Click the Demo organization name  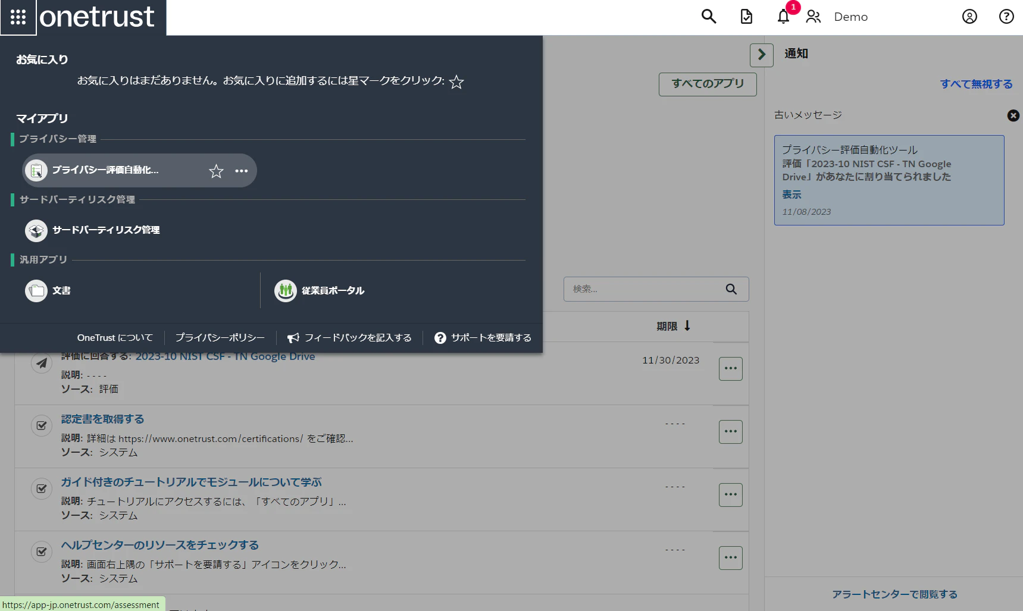[850, 17]
